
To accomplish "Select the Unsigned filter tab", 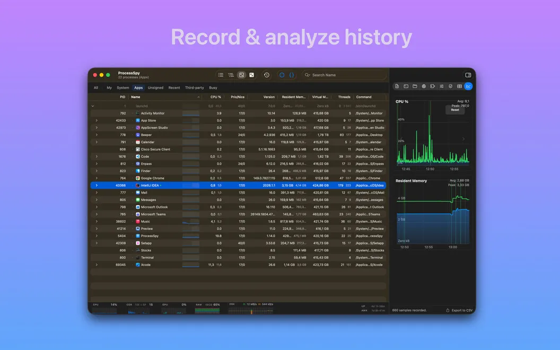I will point(155,88).
